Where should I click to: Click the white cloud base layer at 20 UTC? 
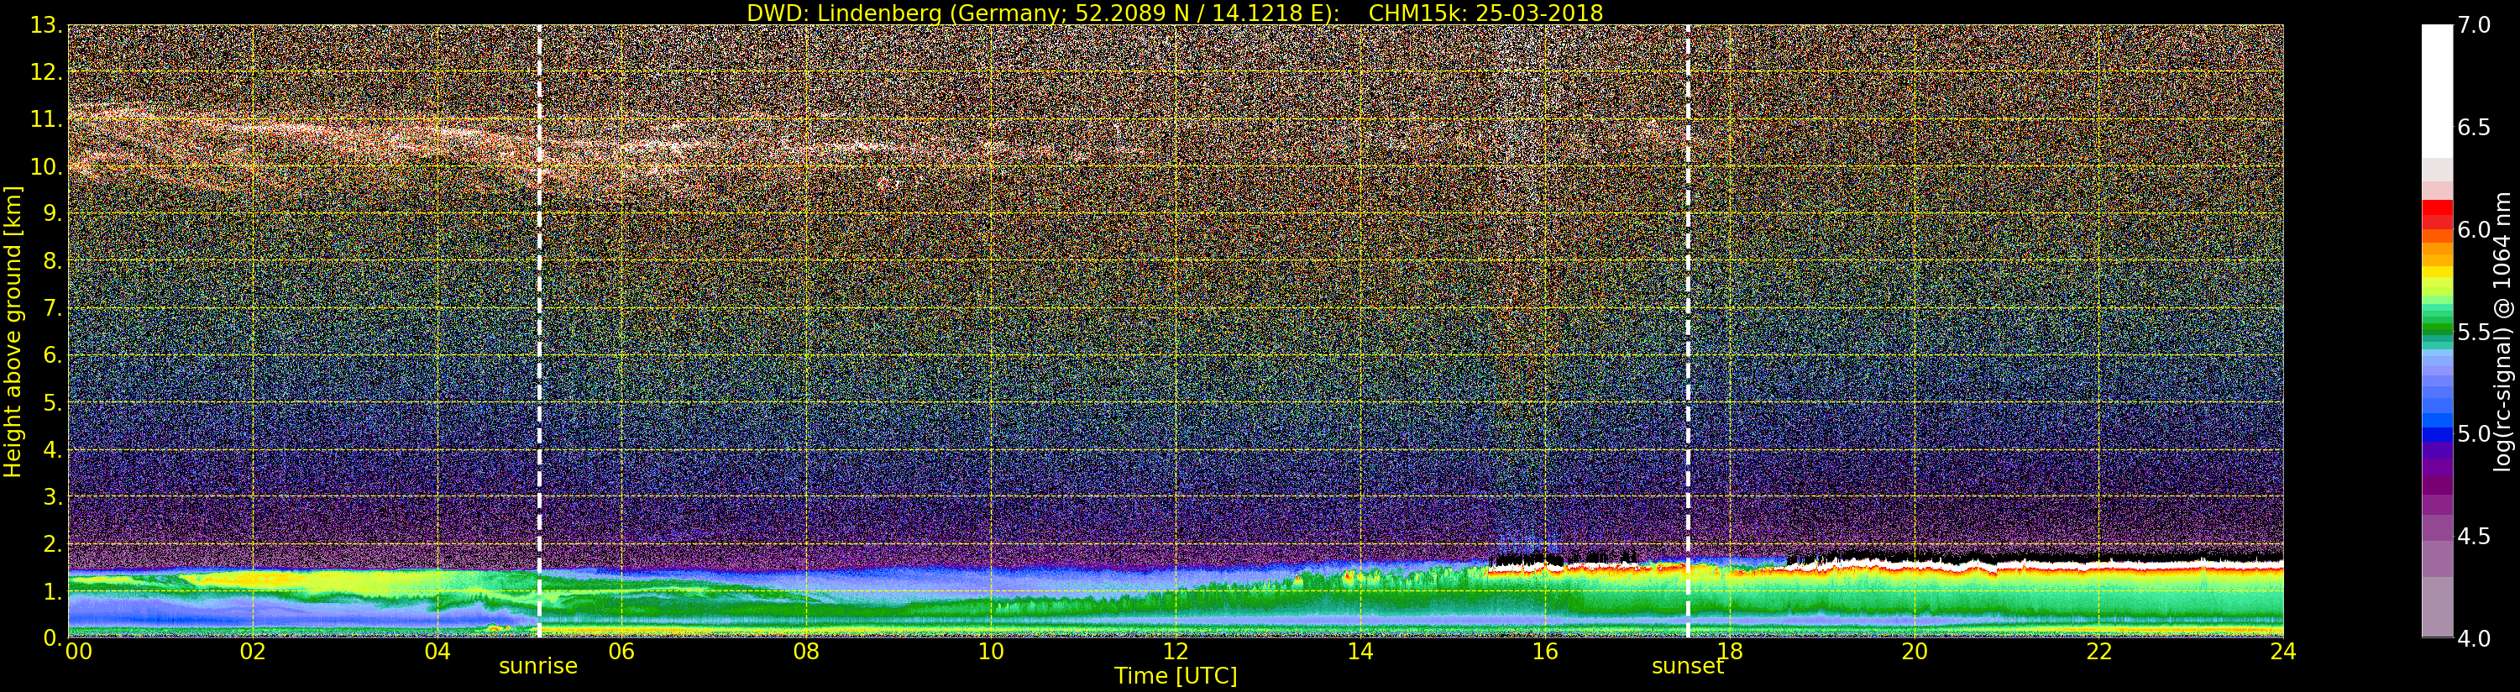coord(1915,564)
